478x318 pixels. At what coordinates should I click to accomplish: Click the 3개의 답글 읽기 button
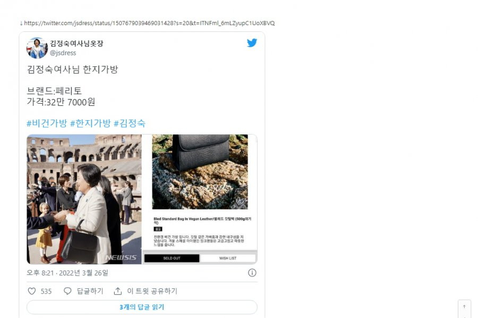[x=142, y=307]
